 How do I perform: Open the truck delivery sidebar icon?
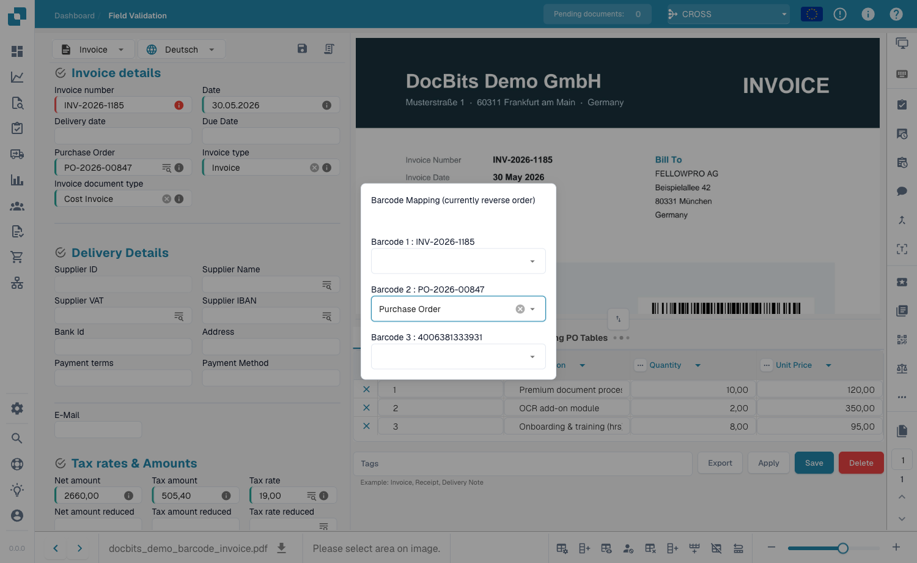pyautogui.click(x=17, y=154)
